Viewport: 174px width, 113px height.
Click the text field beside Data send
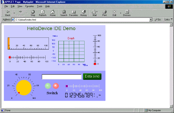tap(62, 77)
